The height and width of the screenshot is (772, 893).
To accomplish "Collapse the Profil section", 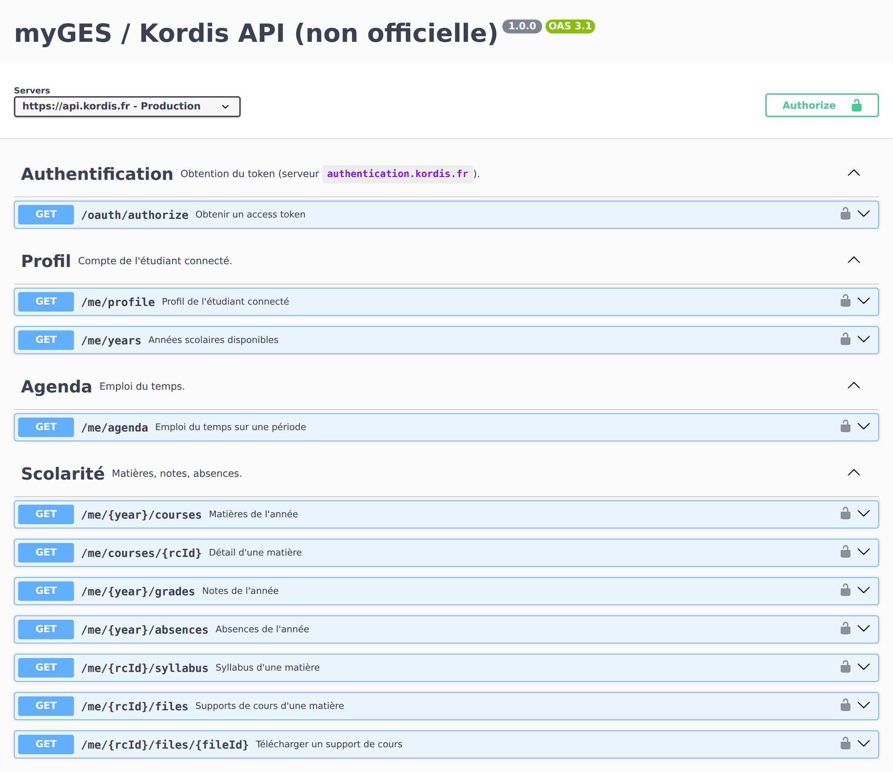I will [854, 260].
